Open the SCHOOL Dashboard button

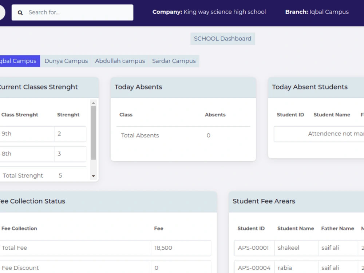coord(223,39)
